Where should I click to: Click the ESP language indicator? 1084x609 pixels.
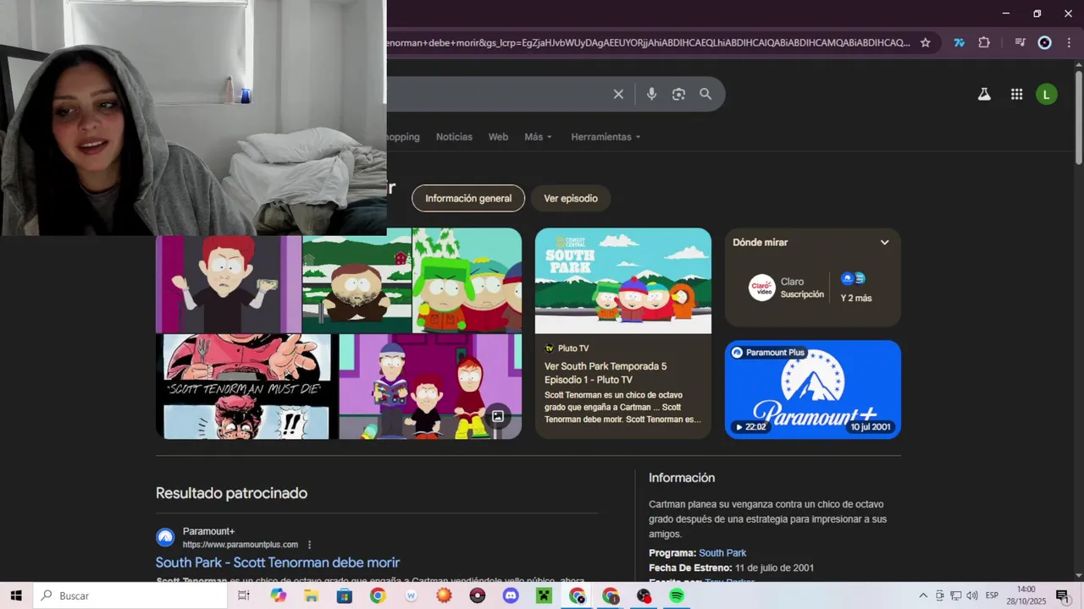992,595
